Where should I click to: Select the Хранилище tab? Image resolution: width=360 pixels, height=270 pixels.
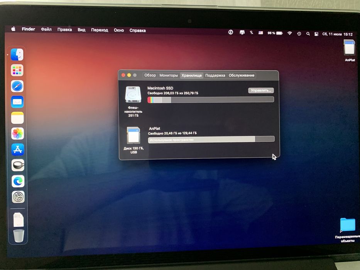191,75
